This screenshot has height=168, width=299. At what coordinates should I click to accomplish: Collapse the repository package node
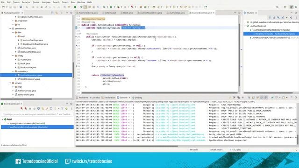pos(13,71)
